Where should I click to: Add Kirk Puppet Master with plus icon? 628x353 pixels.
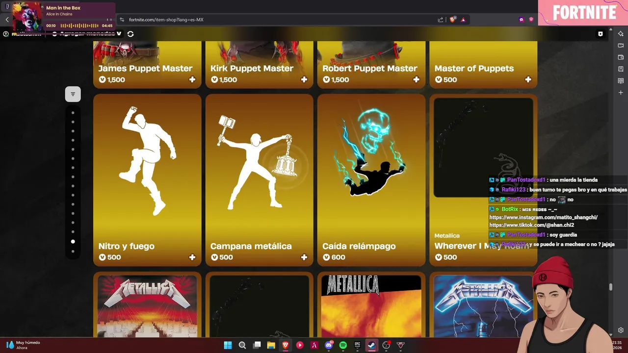click(x=304, y=79)
